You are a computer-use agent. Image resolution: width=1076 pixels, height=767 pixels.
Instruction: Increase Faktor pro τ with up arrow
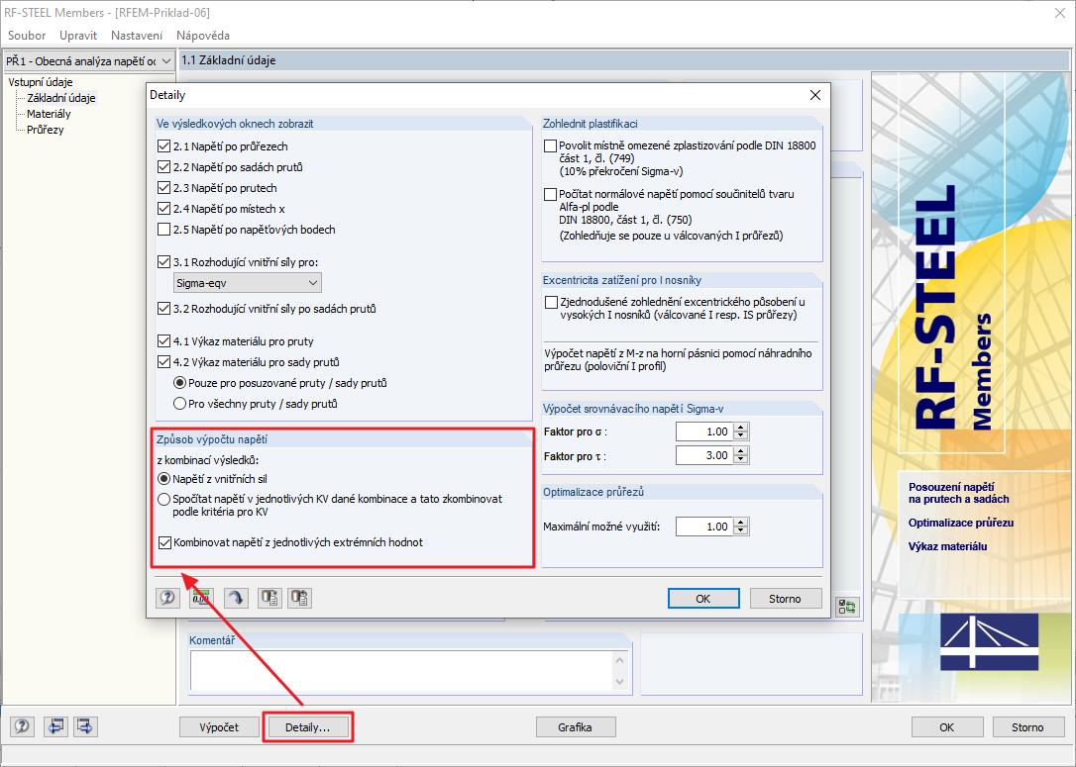pos(741,451)
